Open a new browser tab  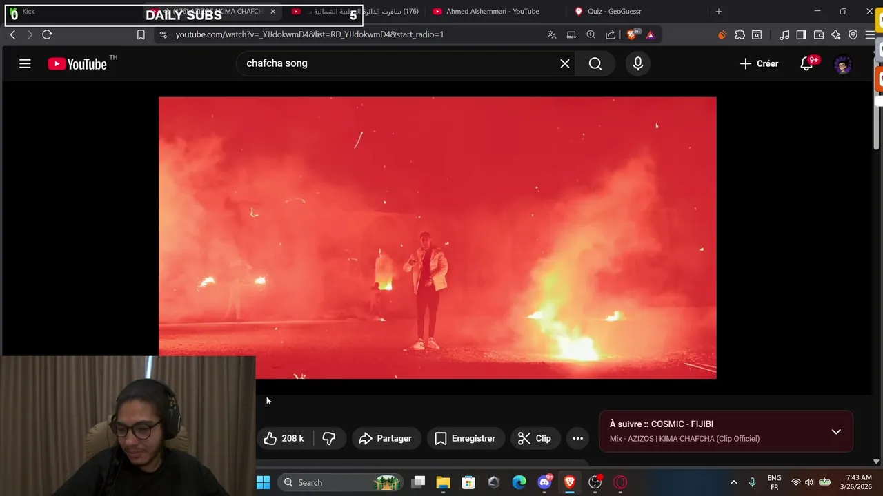point(719,12)
